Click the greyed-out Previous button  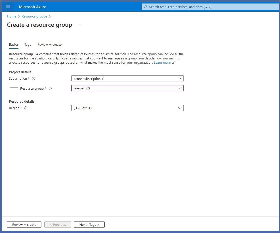[x=58, y=225]
